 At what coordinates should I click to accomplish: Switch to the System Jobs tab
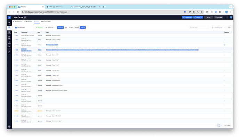coord(46,22)
